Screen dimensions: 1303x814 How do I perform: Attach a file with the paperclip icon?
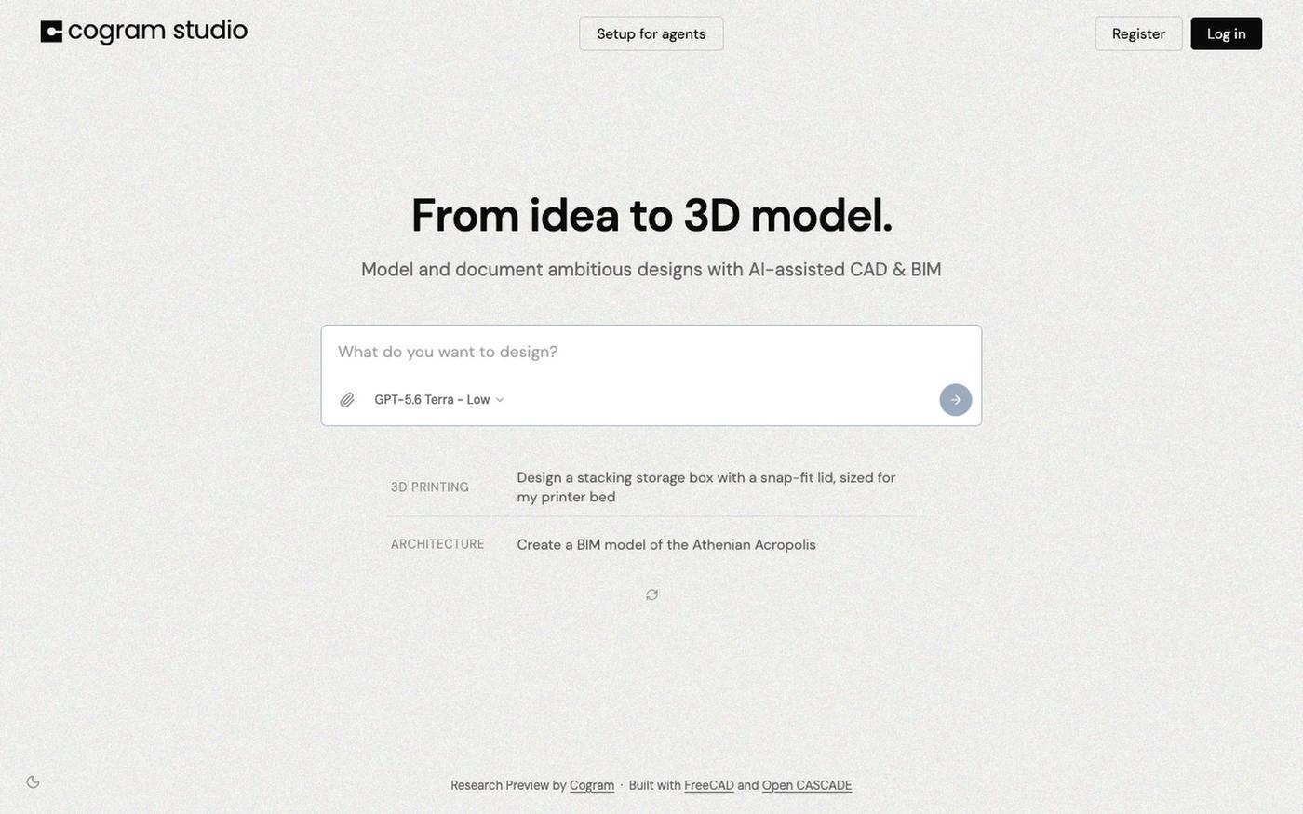[347, 400]
